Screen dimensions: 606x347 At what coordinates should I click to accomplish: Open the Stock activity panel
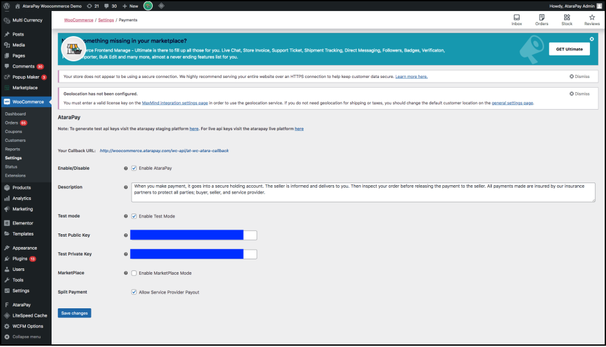click(x=567, y=20)
